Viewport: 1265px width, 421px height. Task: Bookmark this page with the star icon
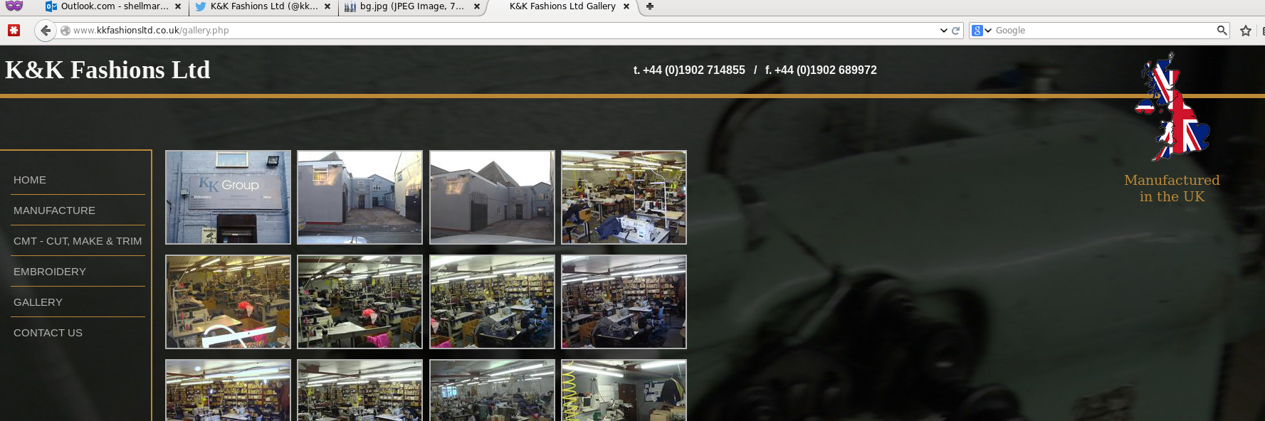click(x=1246, y=31)
